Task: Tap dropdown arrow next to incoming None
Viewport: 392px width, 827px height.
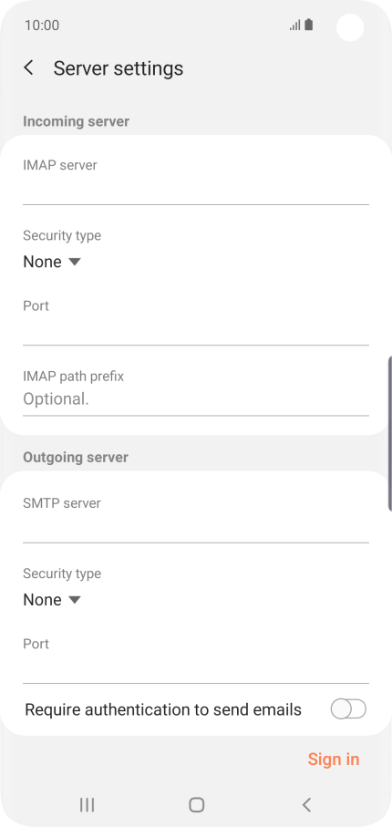Action: pos(75,262)
